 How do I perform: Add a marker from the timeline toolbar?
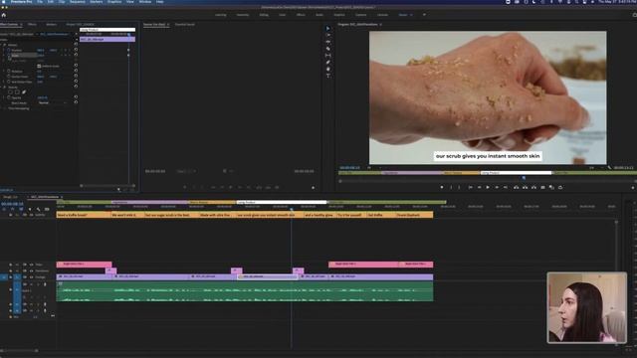30,209
